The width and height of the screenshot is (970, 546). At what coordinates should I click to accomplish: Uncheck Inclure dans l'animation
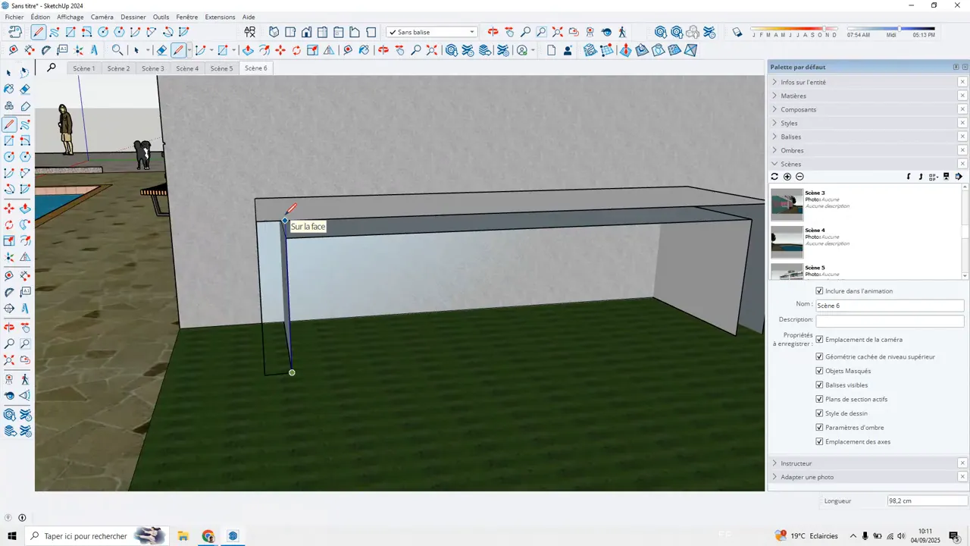(x=819, y=291)
